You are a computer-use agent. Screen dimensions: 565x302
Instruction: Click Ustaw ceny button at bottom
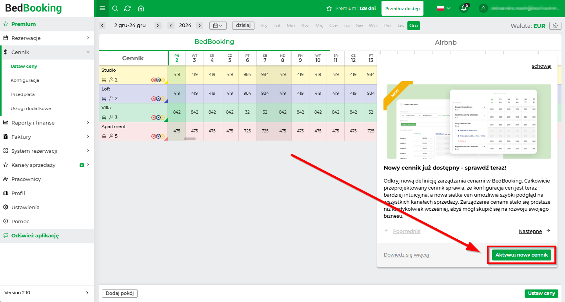coord(541,293)
